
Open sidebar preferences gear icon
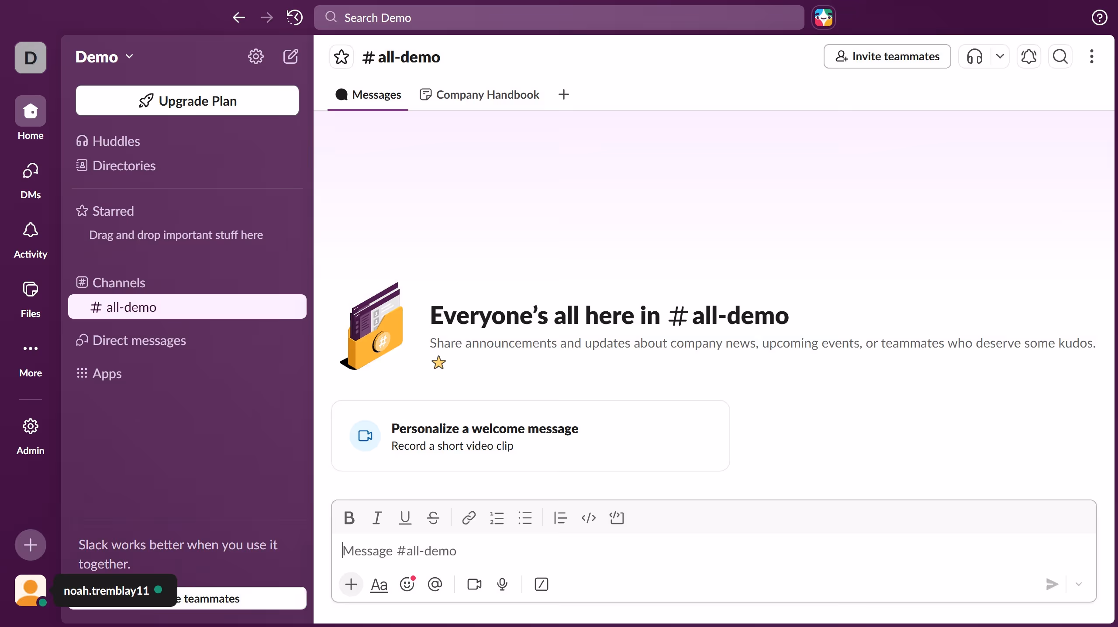tap(256, 57)
